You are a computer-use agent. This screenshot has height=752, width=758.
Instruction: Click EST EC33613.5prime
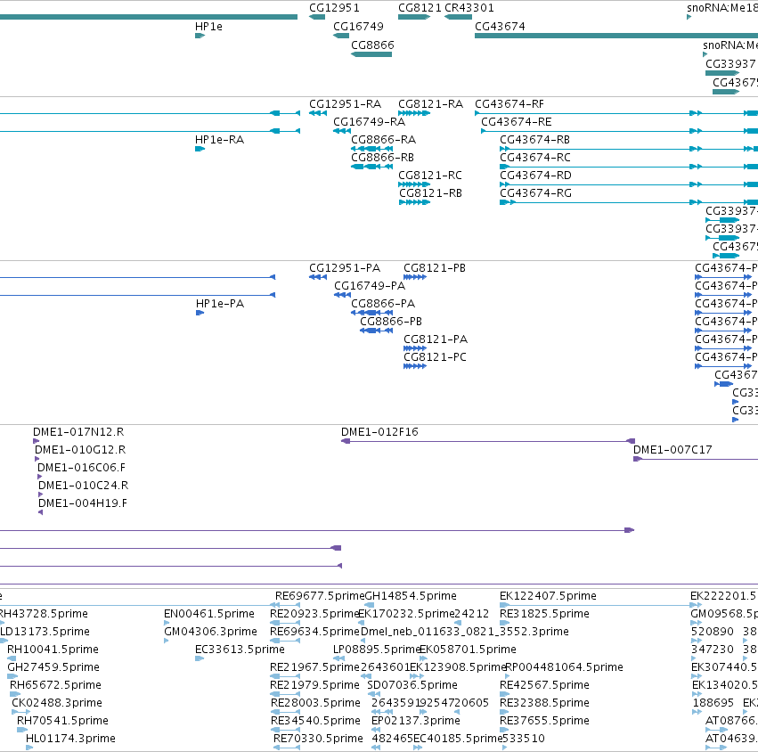tap(240, 650)
